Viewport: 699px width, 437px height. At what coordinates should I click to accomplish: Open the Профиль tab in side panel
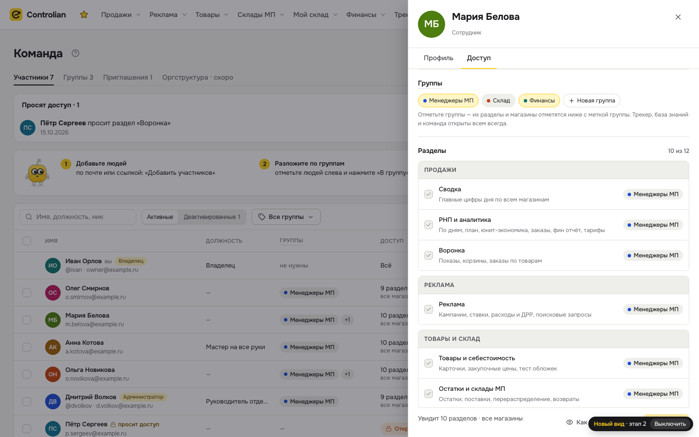pyautogui.click(x=438, y=58)
